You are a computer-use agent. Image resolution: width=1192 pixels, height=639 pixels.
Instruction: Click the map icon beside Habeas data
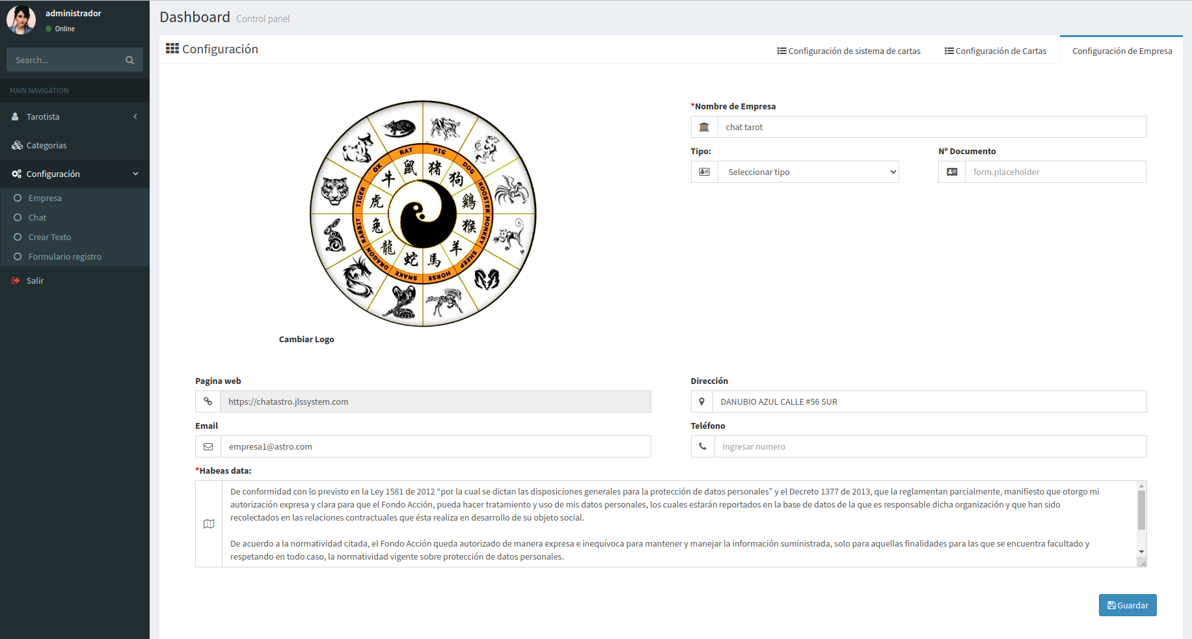(209, 524)
